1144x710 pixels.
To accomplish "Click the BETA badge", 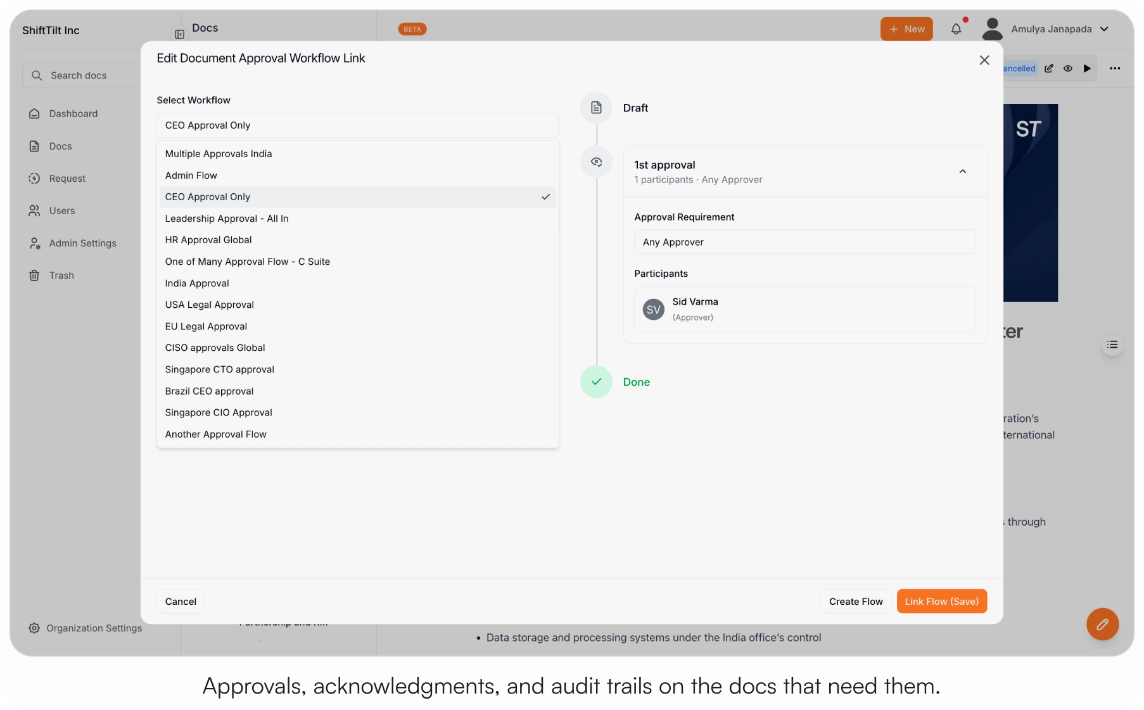I will (x=412, y=29).
